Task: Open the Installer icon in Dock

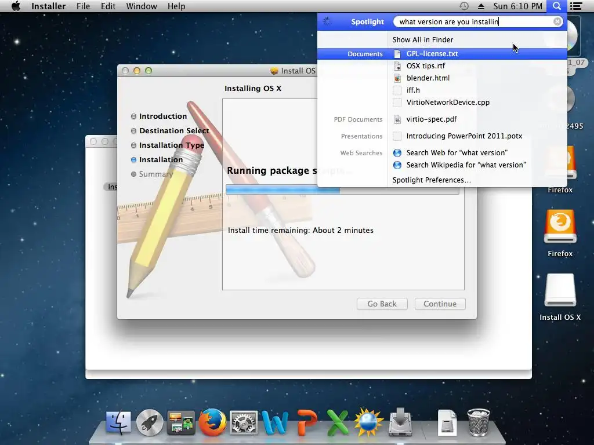Action: tap(400, 422)
